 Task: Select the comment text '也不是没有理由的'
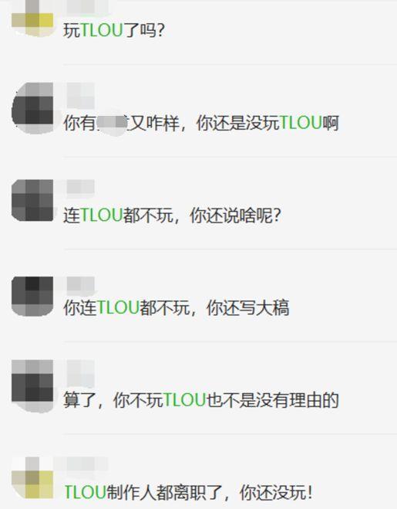coord(273,399)
